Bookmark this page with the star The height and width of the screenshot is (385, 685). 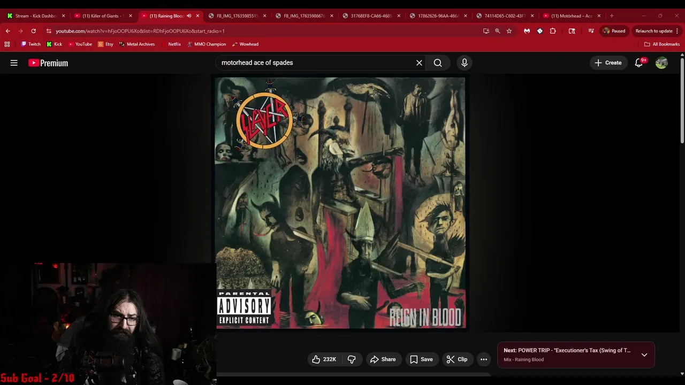[509, 31]
